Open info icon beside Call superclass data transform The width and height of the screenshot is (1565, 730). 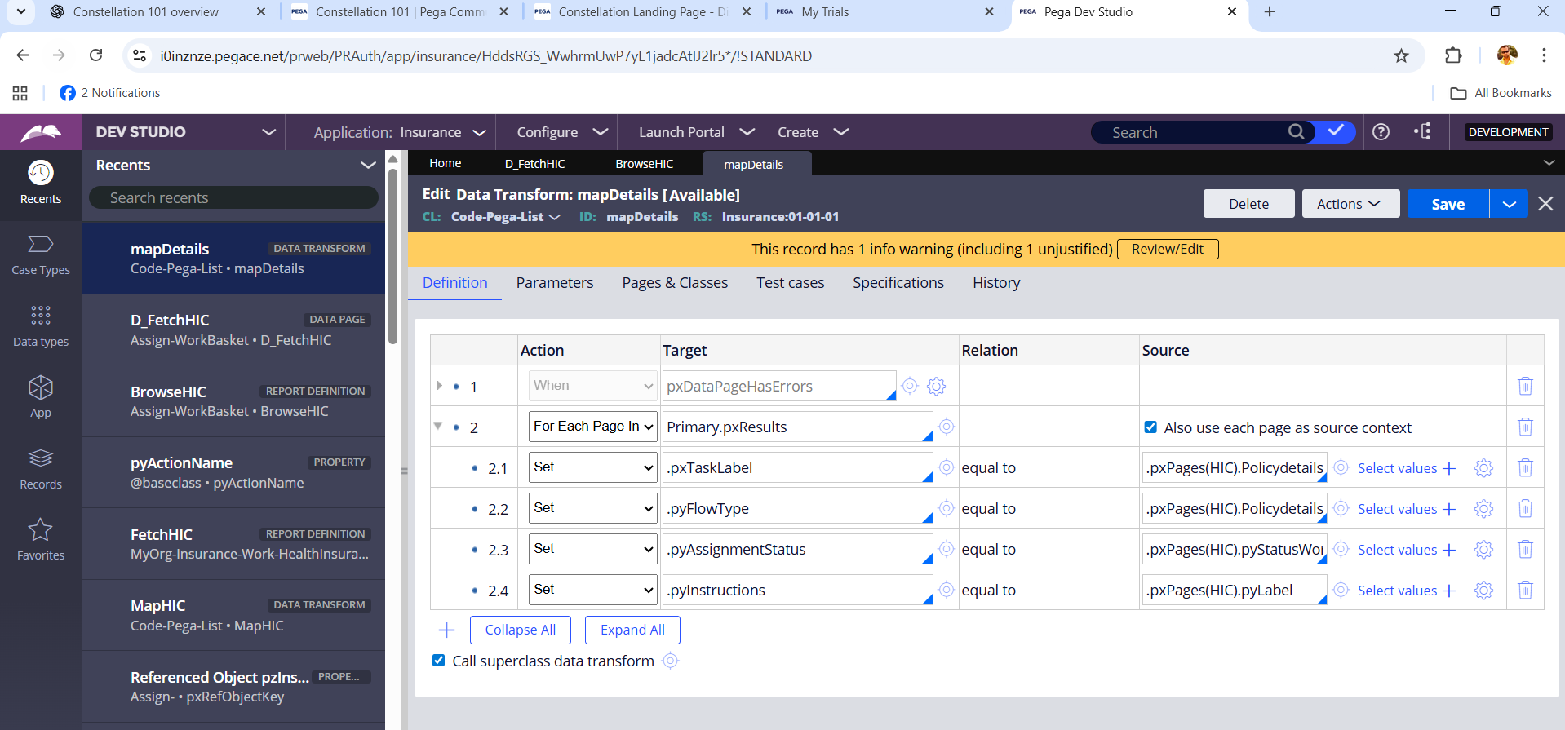[671, 661]
